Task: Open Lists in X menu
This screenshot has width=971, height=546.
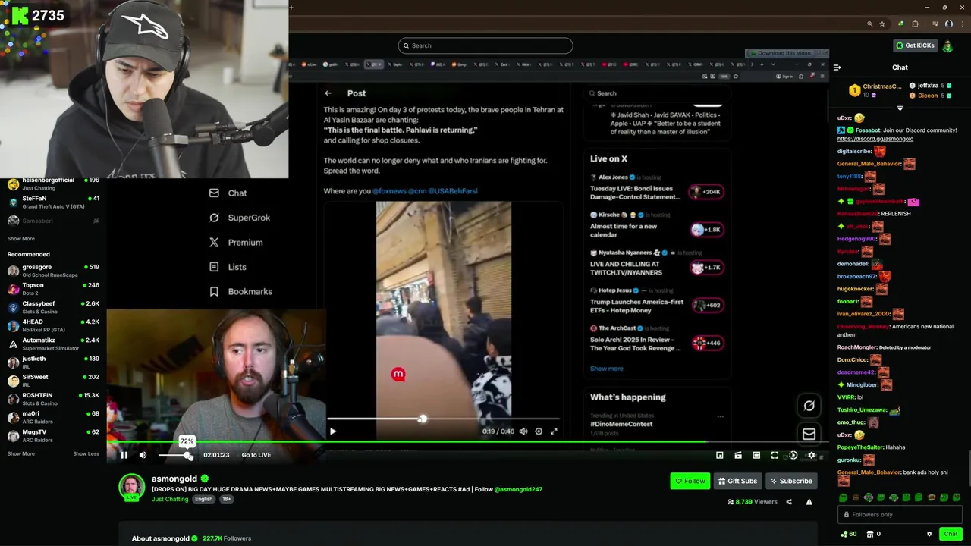Action: (228, 267)
